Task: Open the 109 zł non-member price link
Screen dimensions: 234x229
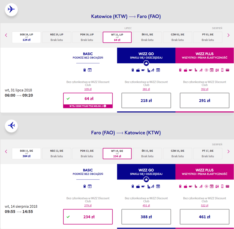Action: tap(88, 89)
